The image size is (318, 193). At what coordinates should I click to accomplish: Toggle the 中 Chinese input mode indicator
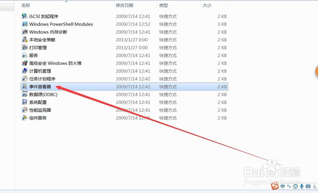pos(282,186)
